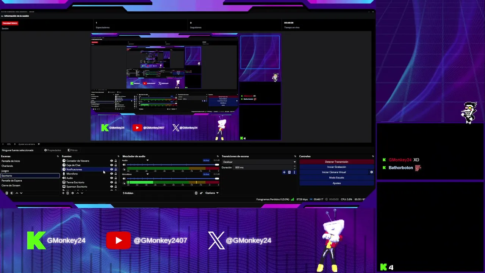The width and height of the screenshot is (485, 273).
Task: Move scene down with the Escenas arrow
Action: (x=21, y=193)
